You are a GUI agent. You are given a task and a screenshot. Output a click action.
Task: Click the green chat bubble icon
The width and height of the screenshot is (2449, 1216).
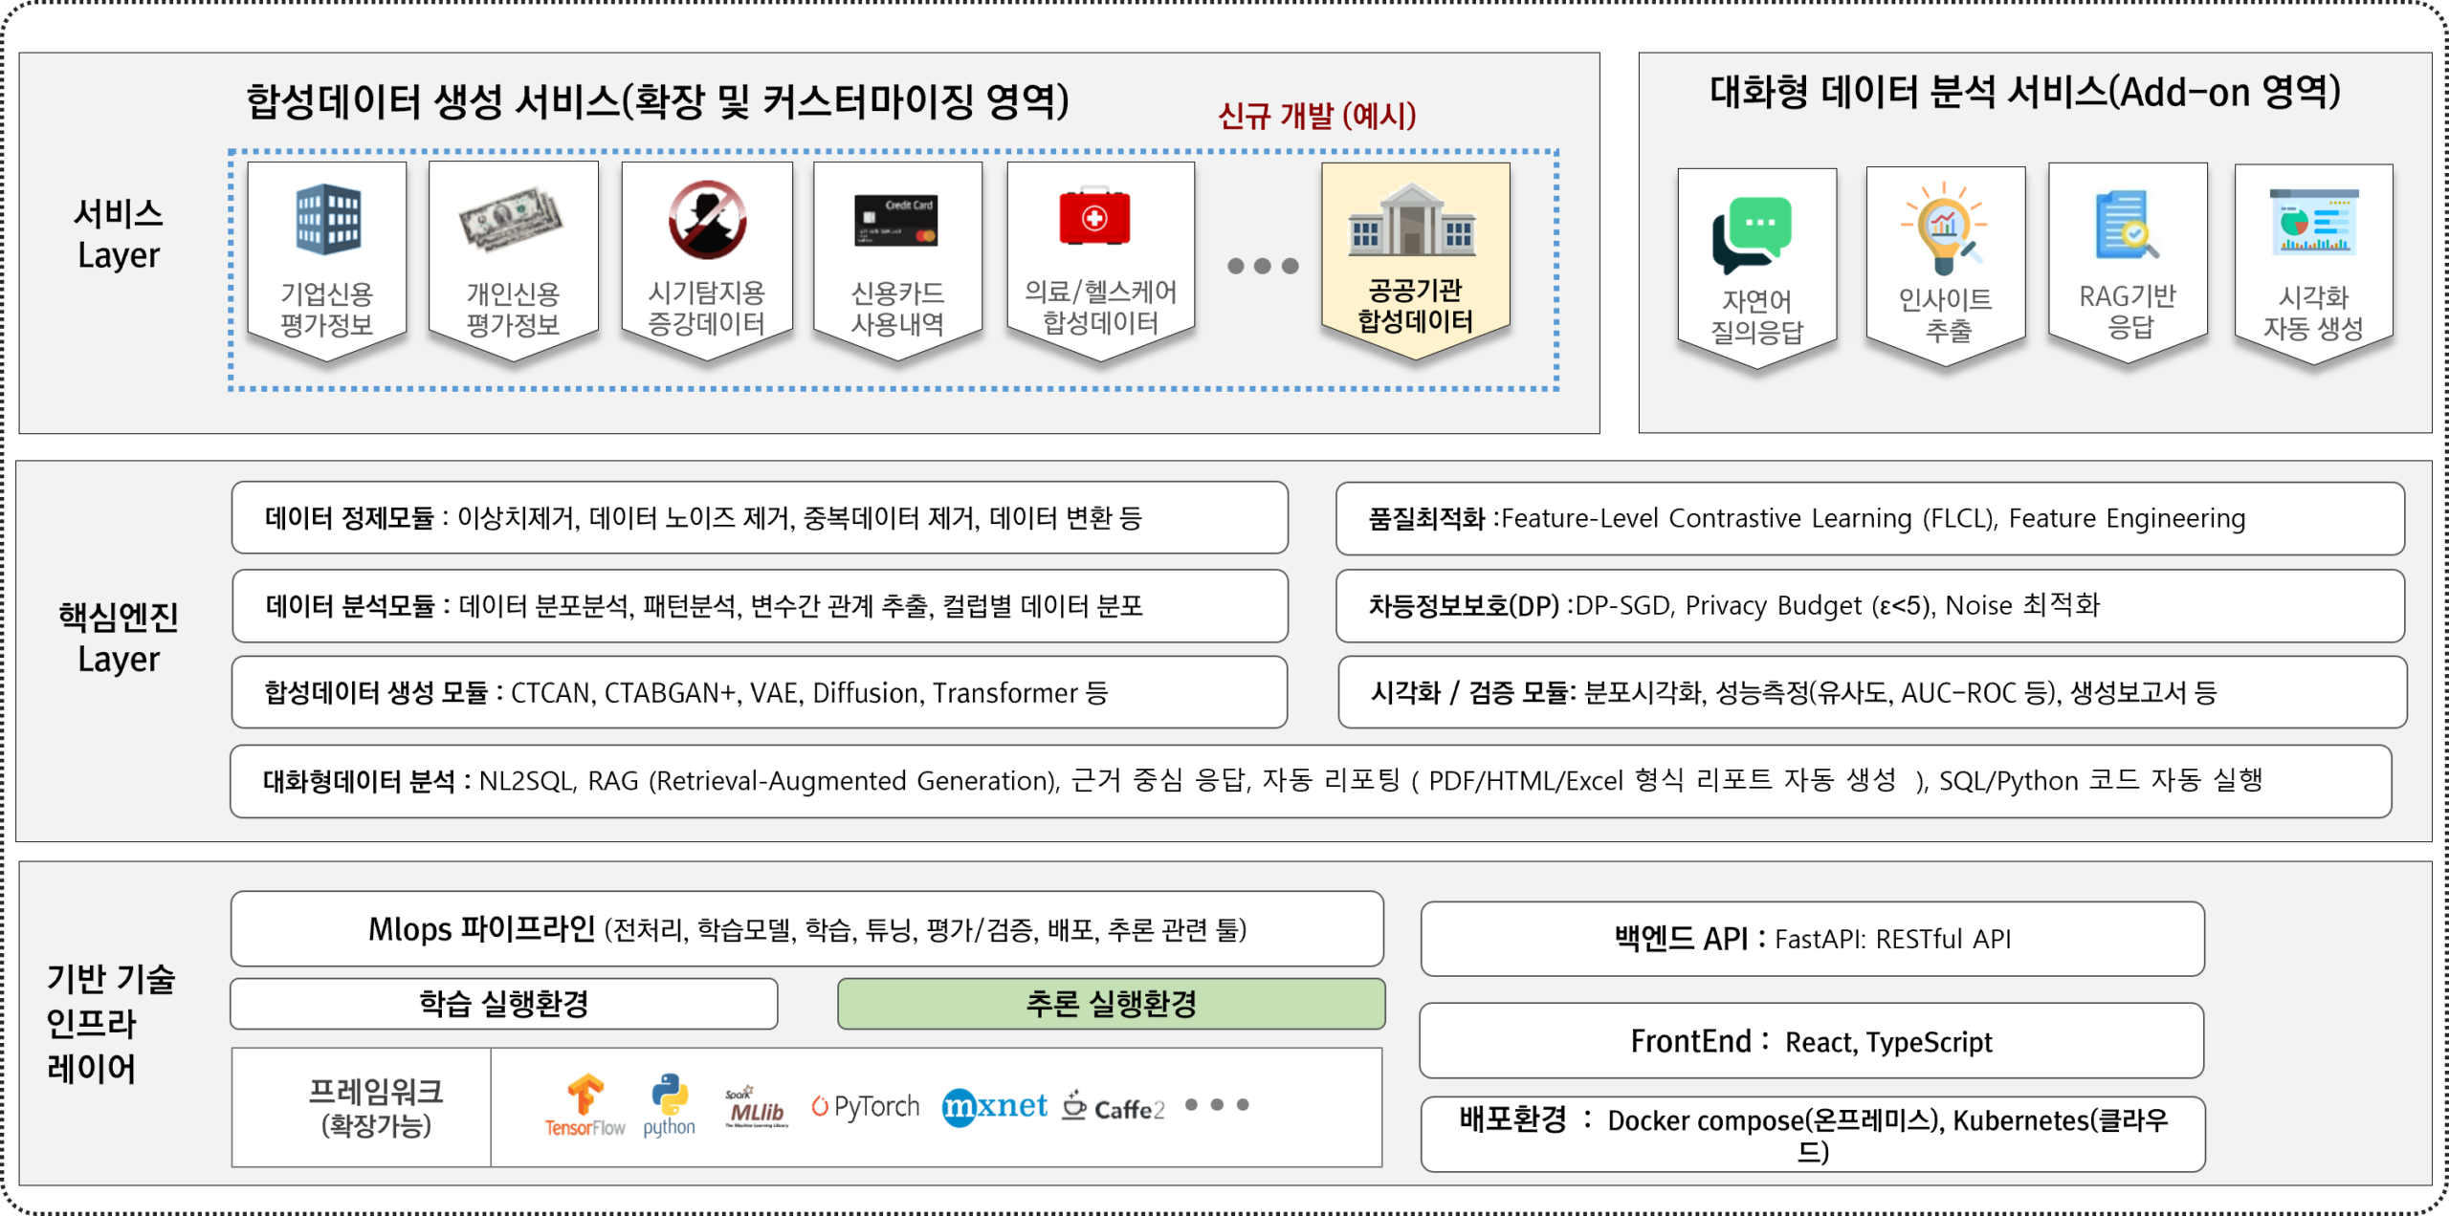coord(1753,233)
